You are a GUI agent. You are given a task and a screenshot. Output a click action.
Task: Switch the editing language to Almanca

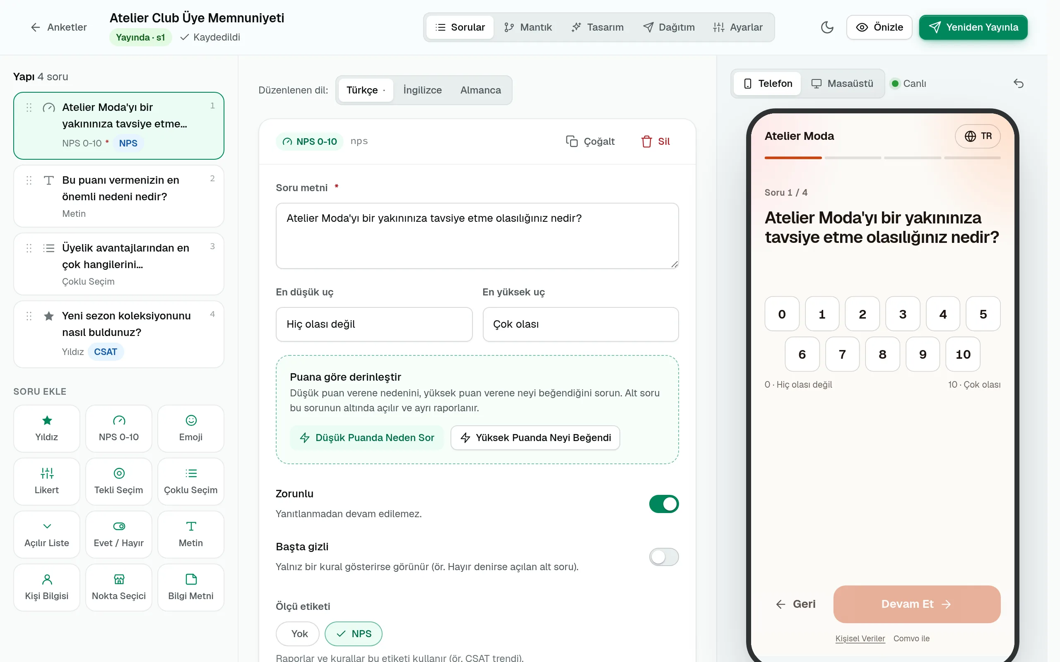[480, 90]
